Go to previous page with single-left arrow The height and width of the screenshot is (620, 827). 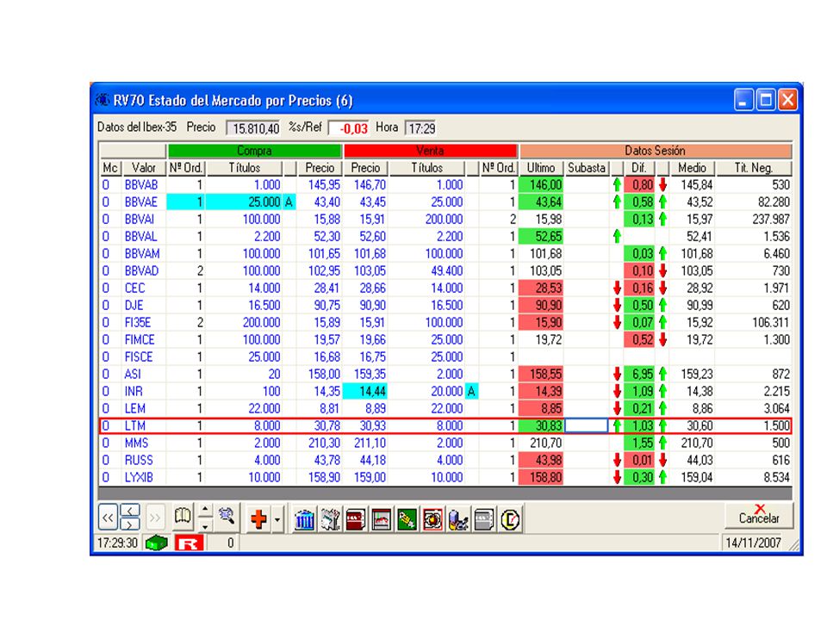[130, 511]
